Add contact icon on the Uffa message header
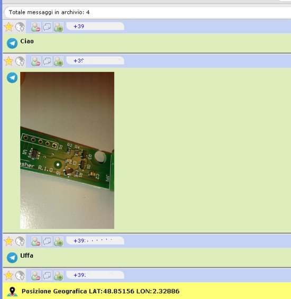This screenshot has height=299, width=291. point(59,241)
